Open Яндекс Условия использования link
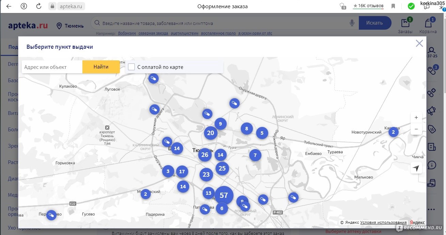 point(383,222)
